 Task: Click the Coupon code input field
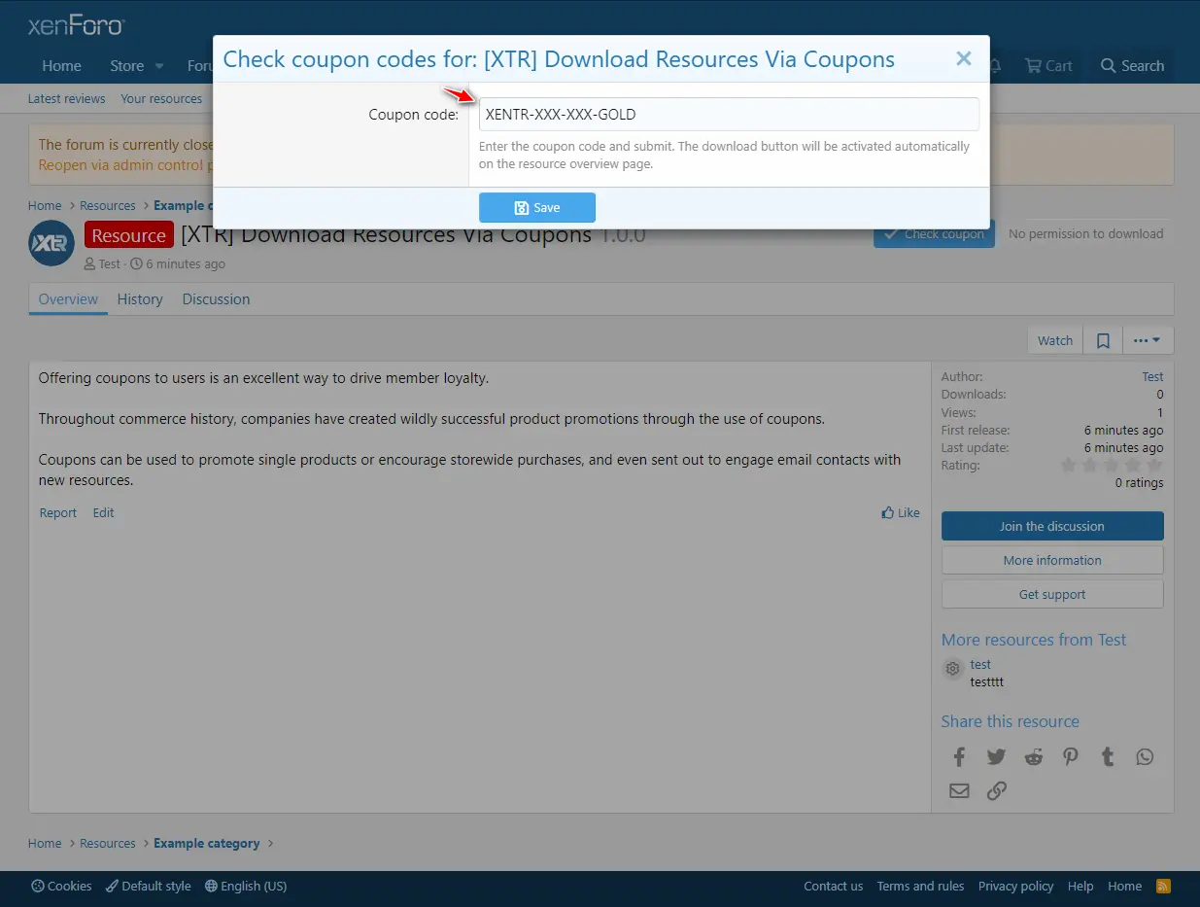729,114
